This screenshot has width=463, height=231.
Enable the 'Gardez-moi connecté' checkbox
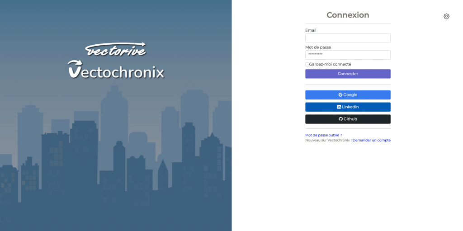click(307, 64)
